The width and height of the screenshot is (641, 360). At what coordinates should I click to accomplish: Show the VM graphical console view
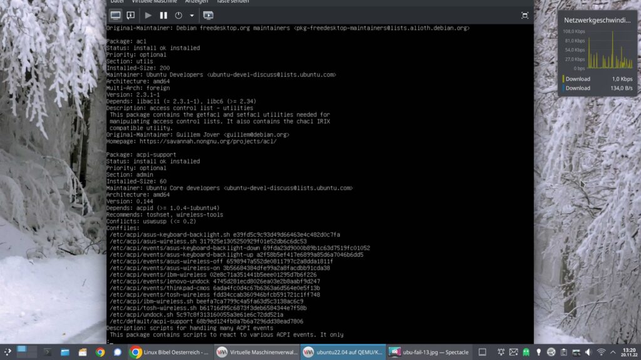click(x=116, y=16)
